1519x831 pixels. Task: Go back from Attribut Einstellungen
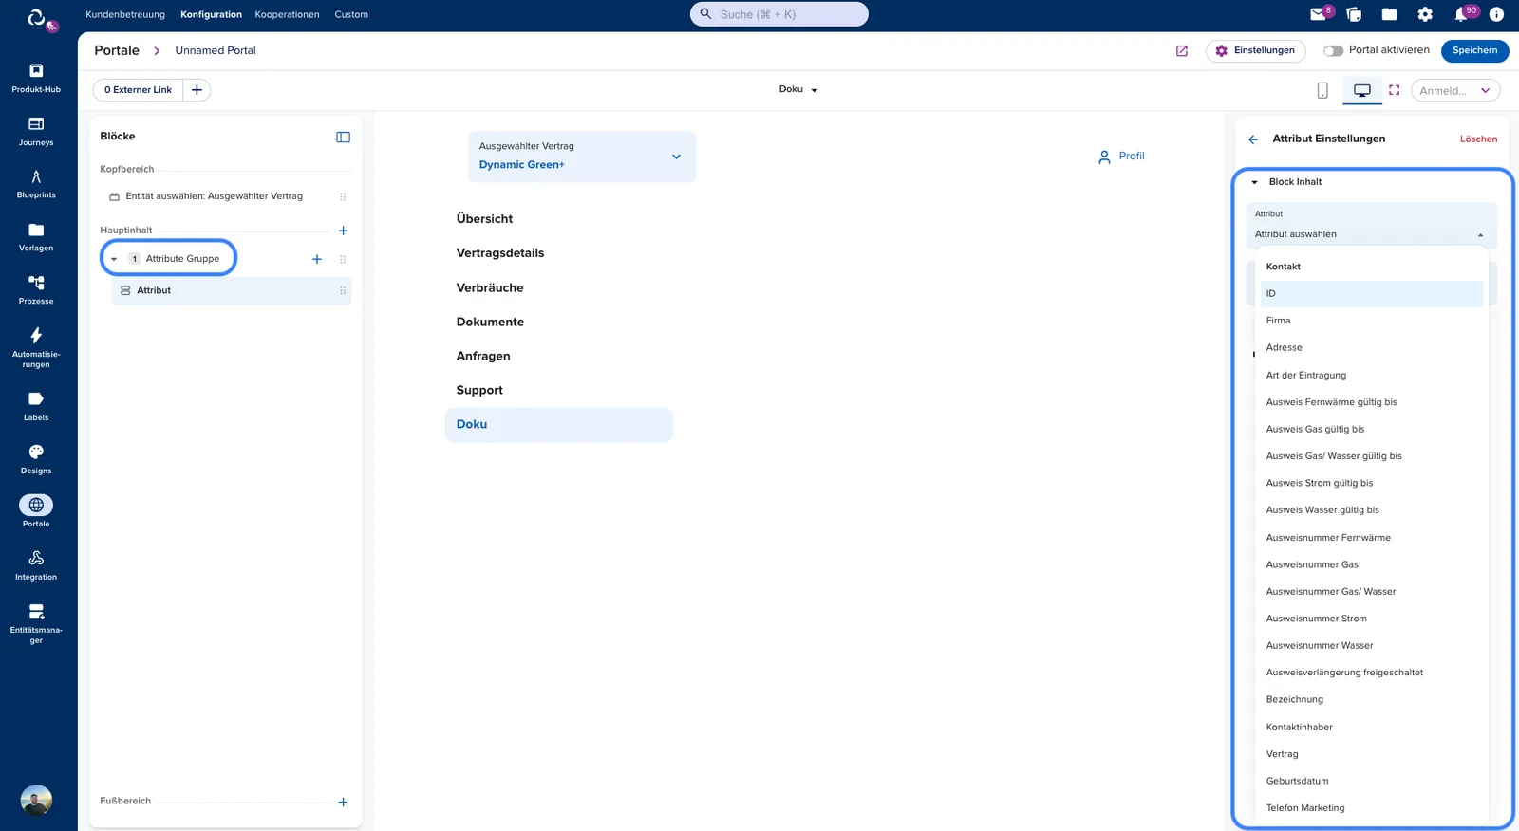(x=1253, y=139)
